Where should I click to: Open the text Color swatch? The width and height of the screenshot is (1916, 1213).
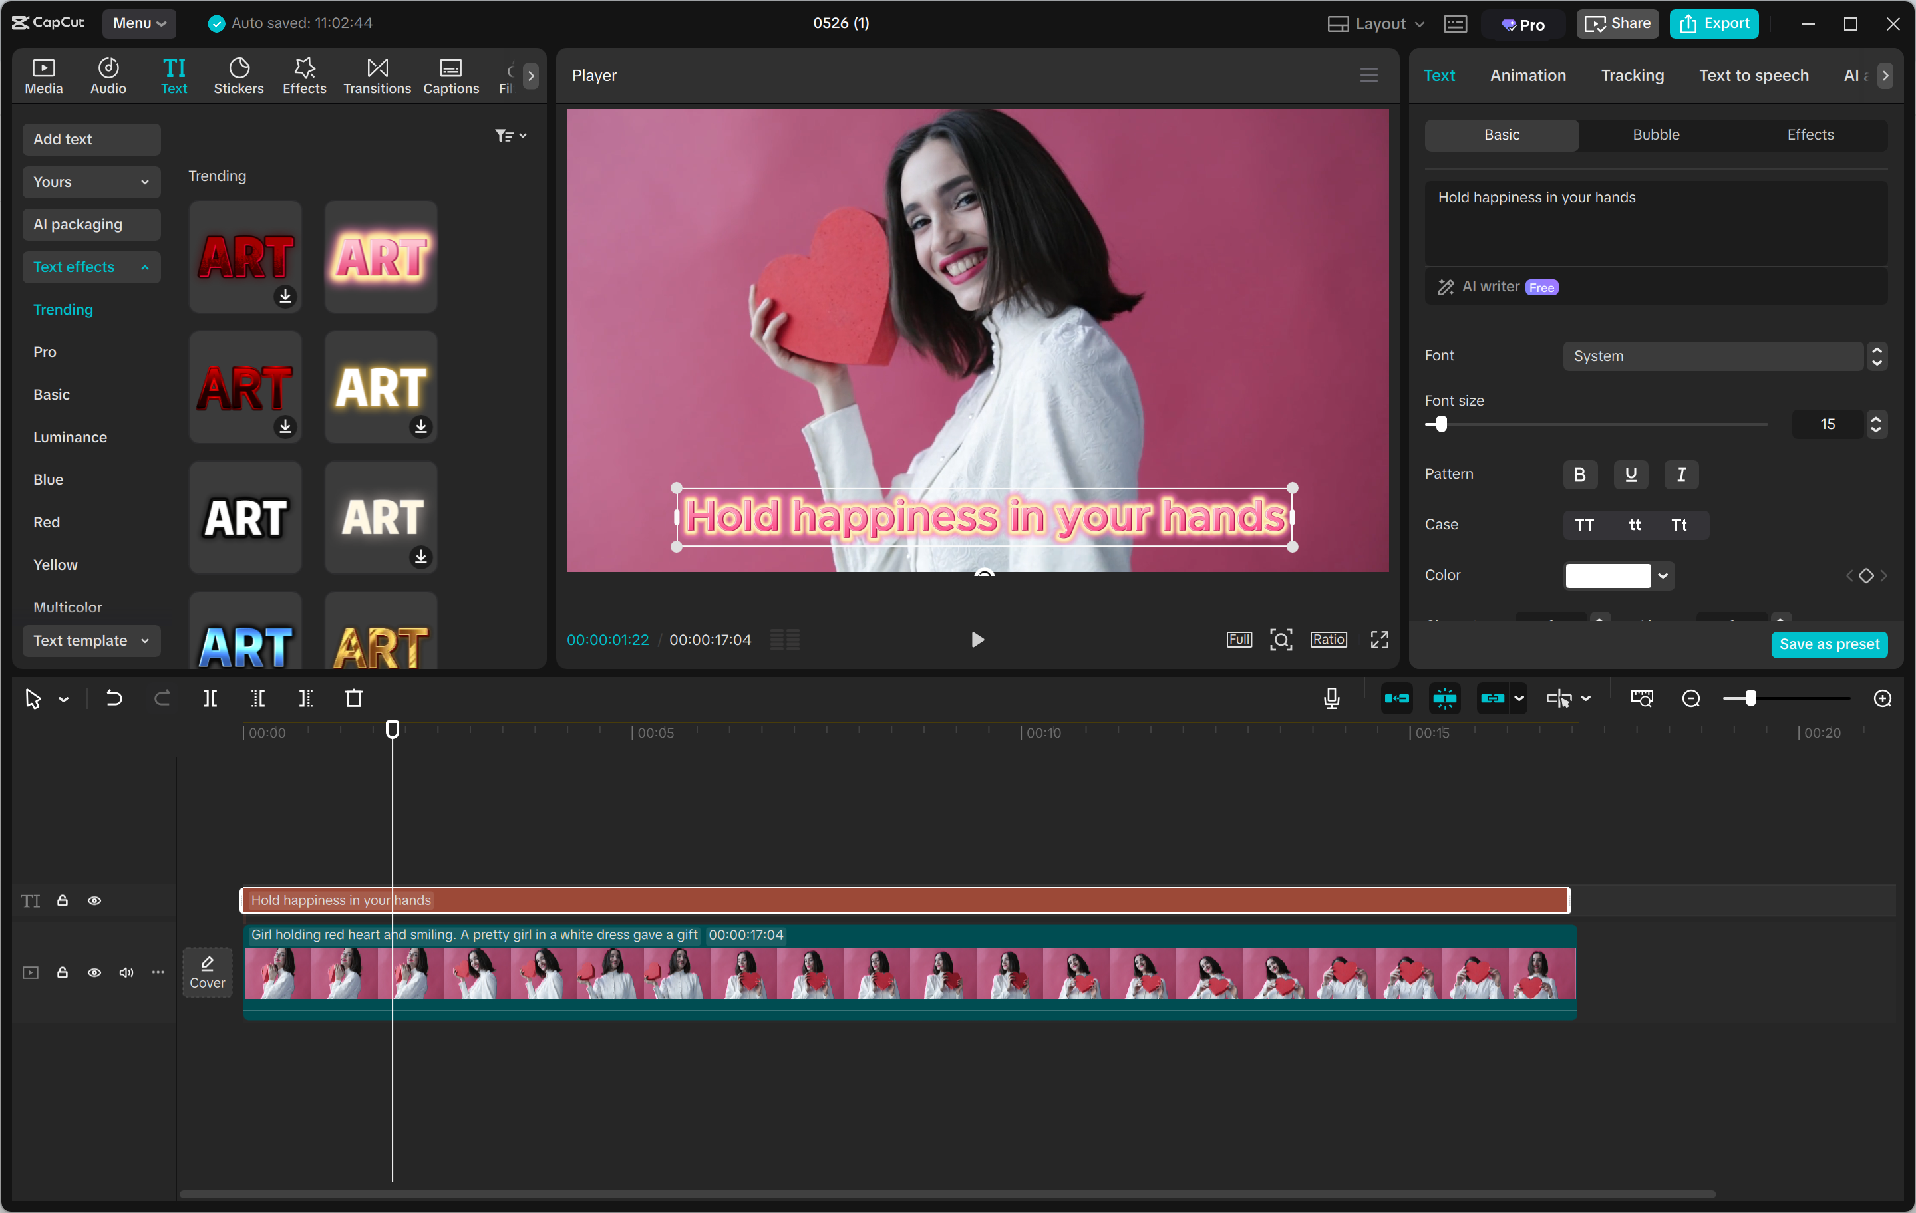1609,575
